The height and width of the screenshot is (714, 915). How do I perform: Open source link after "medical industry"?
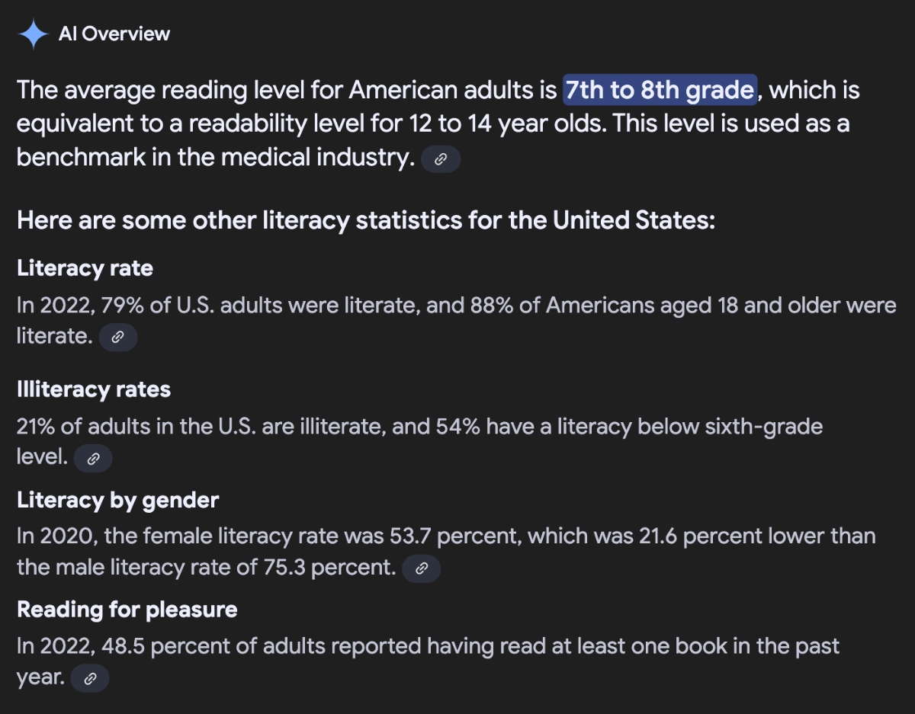click(441, 159)
